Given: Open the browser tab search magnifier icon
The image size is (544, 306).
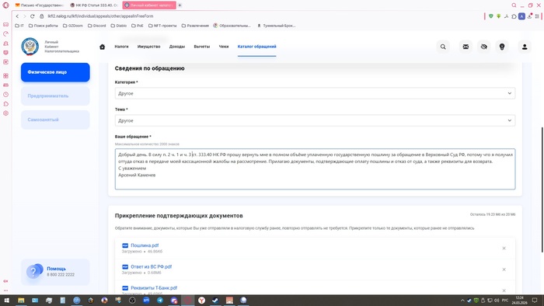Looking at the screenshot, I should point(514,5).
